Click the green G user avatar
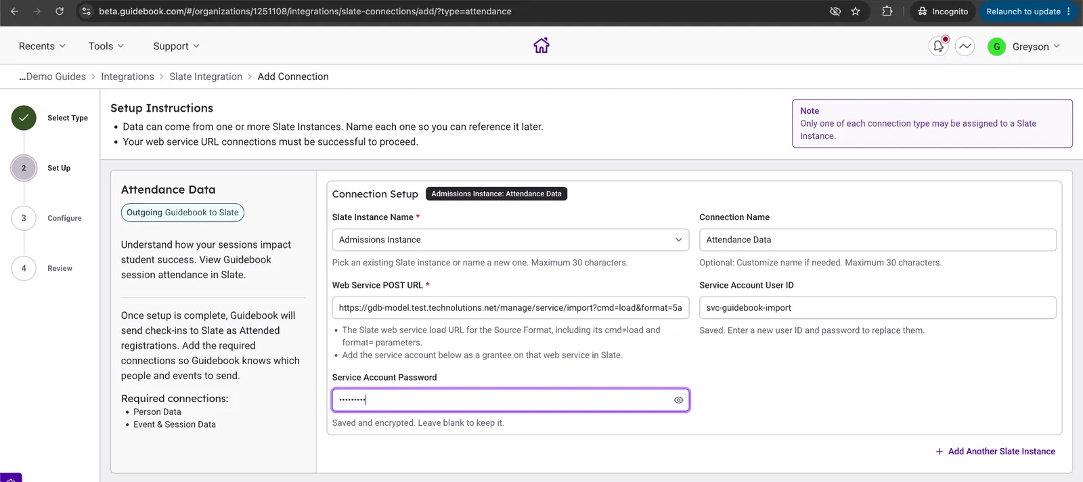Image resolution: width=1083 pixels, height=482 pixels. pyautogui.click(x=996, y=47)
